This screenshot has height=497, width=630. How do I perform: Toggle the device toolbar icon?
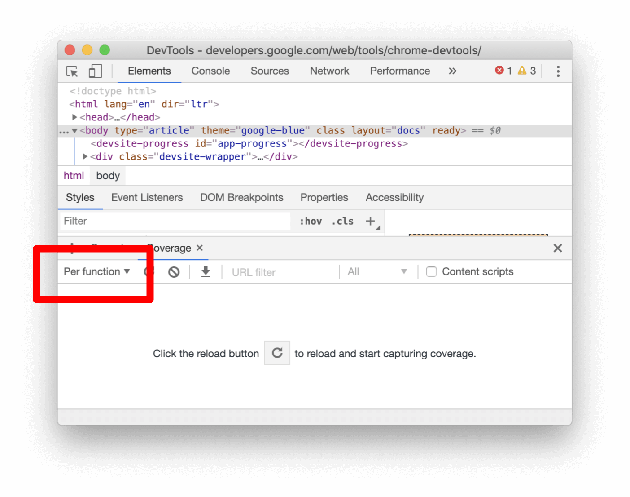[95, 71]
